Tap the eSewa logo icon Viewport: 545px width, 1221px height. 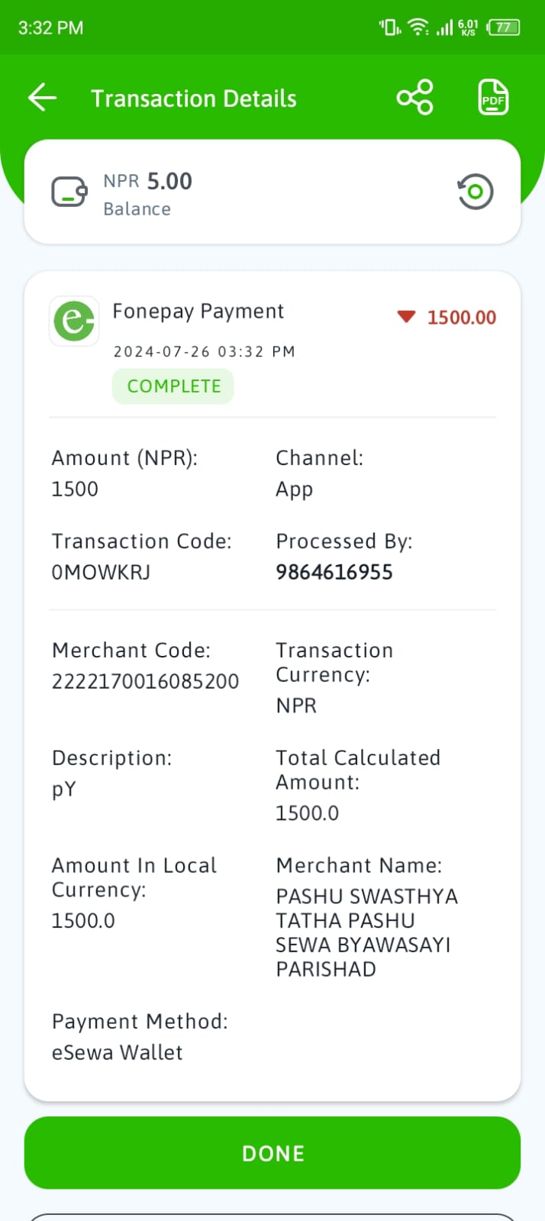74,321
